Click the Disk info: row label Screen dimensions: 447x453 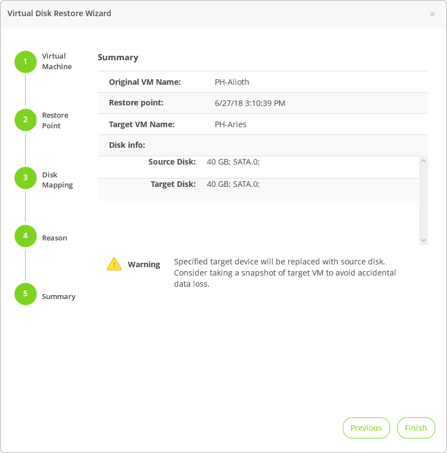pyautogui.click(x=127, y=145)
